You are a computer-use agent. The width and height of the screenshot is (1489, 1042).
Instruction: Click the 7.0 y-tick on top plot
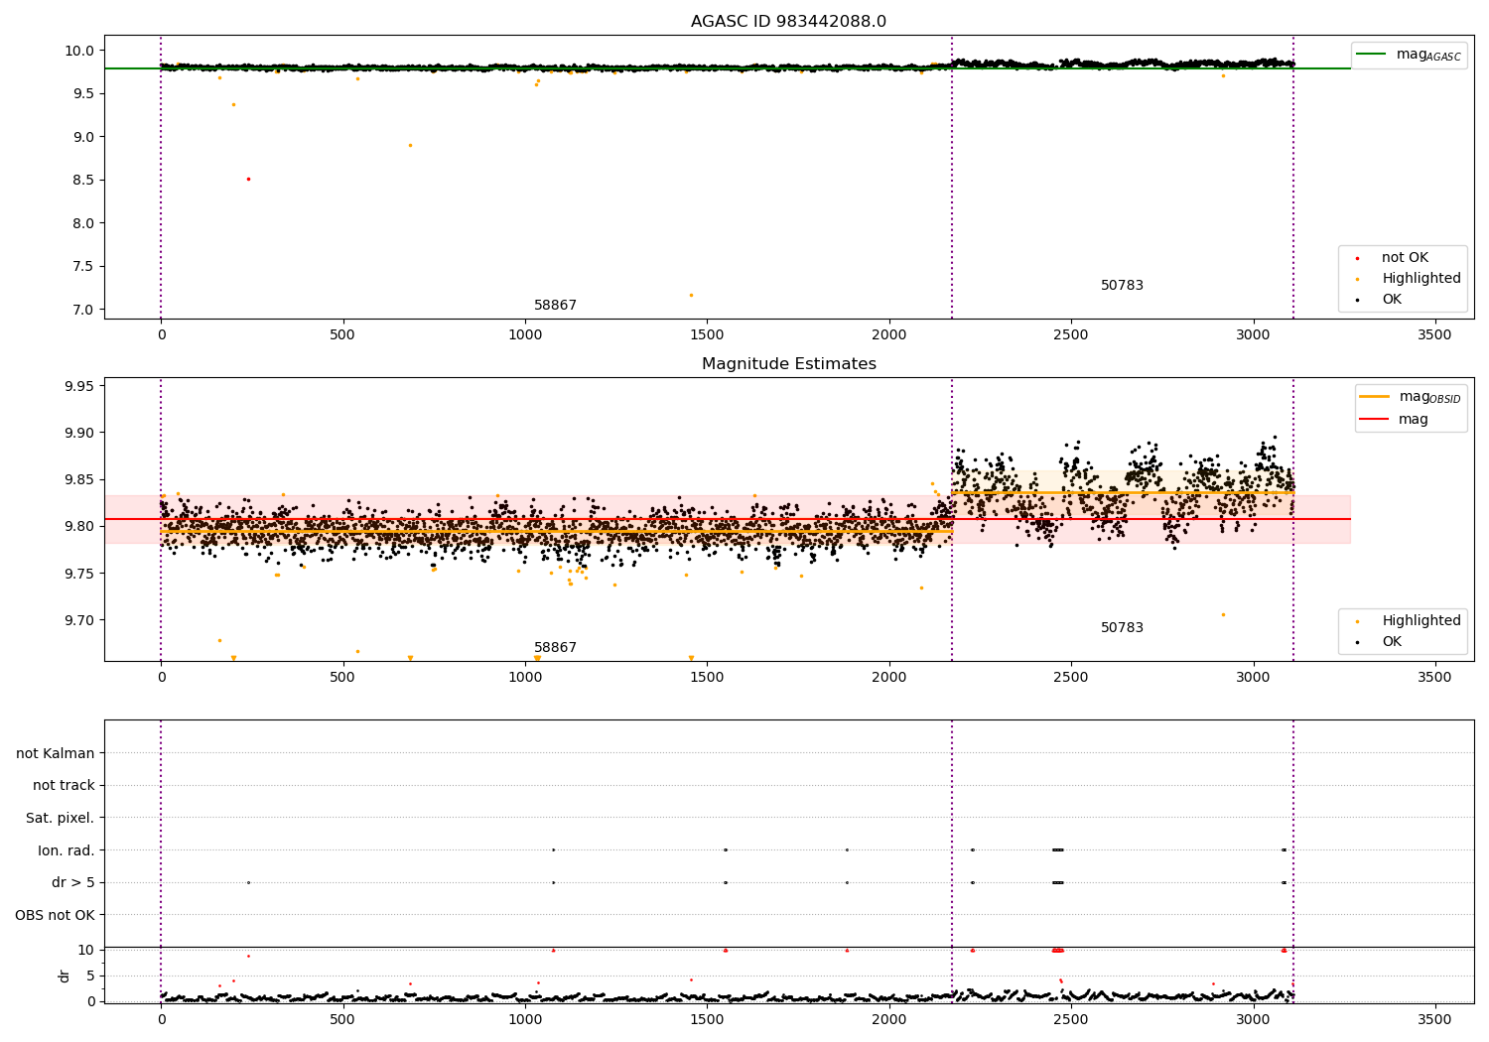(84, 310)
